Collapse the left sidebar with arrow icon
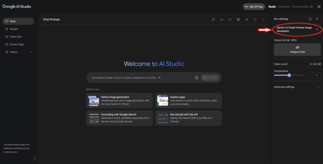323x164 pixels. [34, 159]
